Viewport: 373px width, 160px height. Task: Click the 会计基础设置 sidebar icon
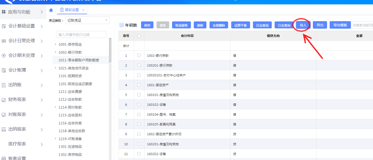[4, 26]
